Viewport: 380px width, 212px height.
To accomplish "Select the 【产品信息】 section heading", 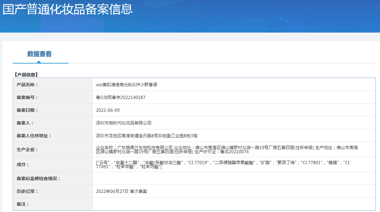I will (x=26, y=75).
